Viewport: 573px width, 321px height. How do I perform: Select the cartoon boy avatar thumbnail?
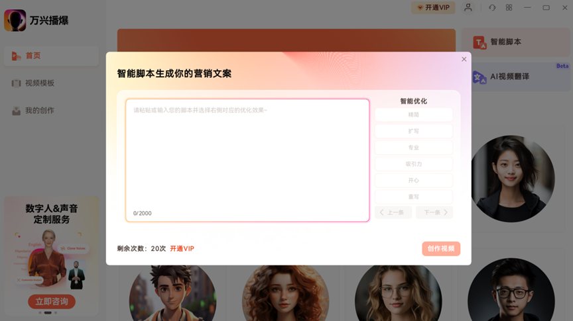172,293
